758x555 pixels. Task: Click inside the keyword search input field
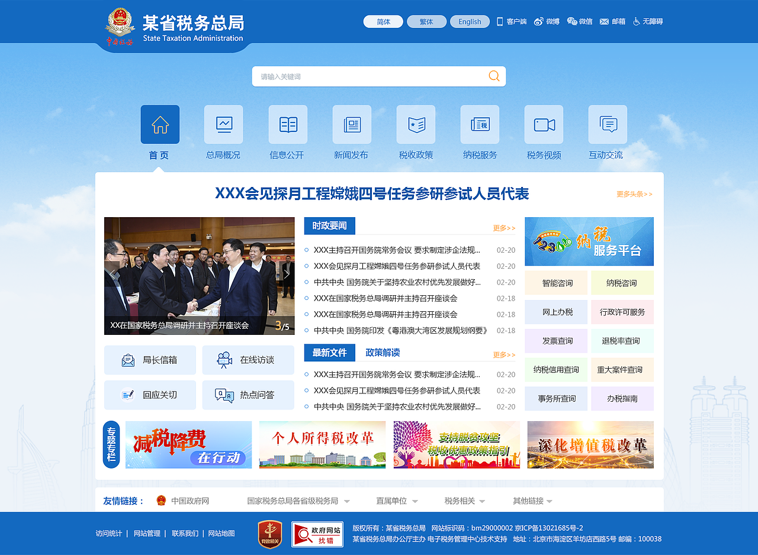coord(367,76)
